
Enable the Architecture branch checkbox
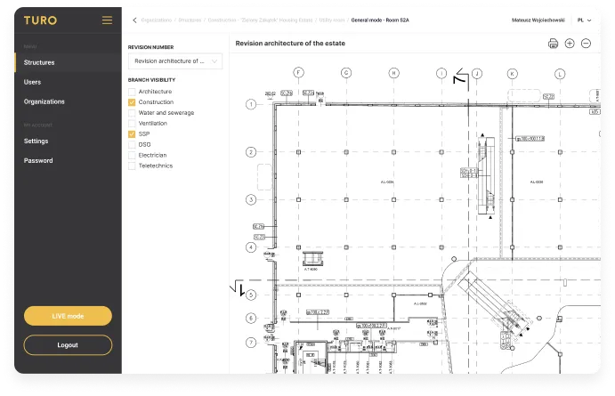(x=132, y=92)
